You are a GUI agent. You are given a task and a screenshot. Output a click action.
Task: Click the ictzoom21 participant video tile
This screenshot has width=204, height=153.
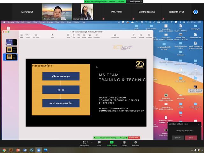pyautogui.click(x=57, y=12)
